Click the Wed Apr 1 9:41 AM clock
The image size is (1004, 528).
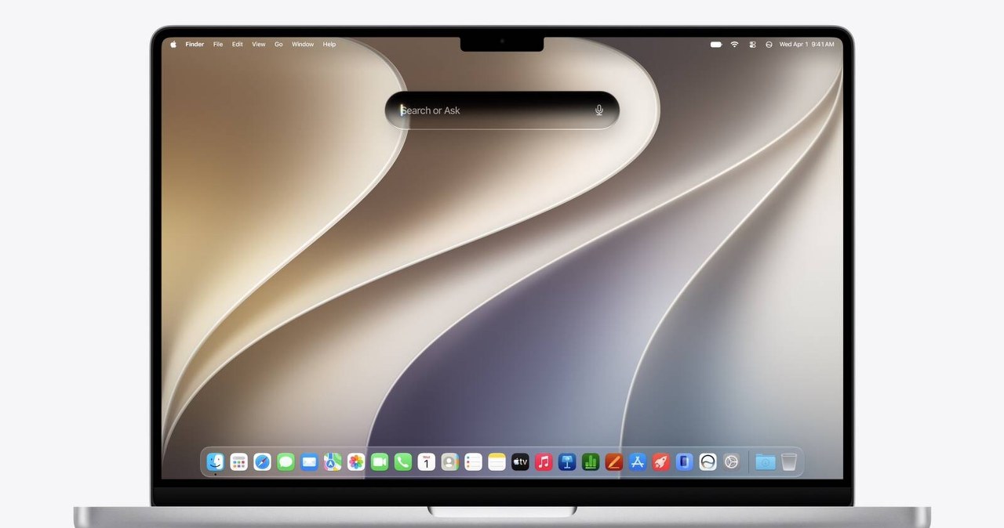pyautogui.click(x=806, y=45)
